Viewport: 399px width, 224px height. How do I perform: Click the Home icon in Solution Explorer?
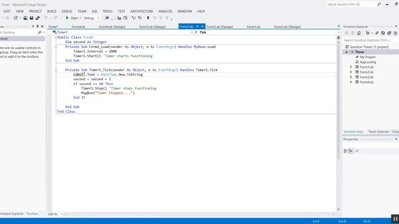tap(359, 33)
